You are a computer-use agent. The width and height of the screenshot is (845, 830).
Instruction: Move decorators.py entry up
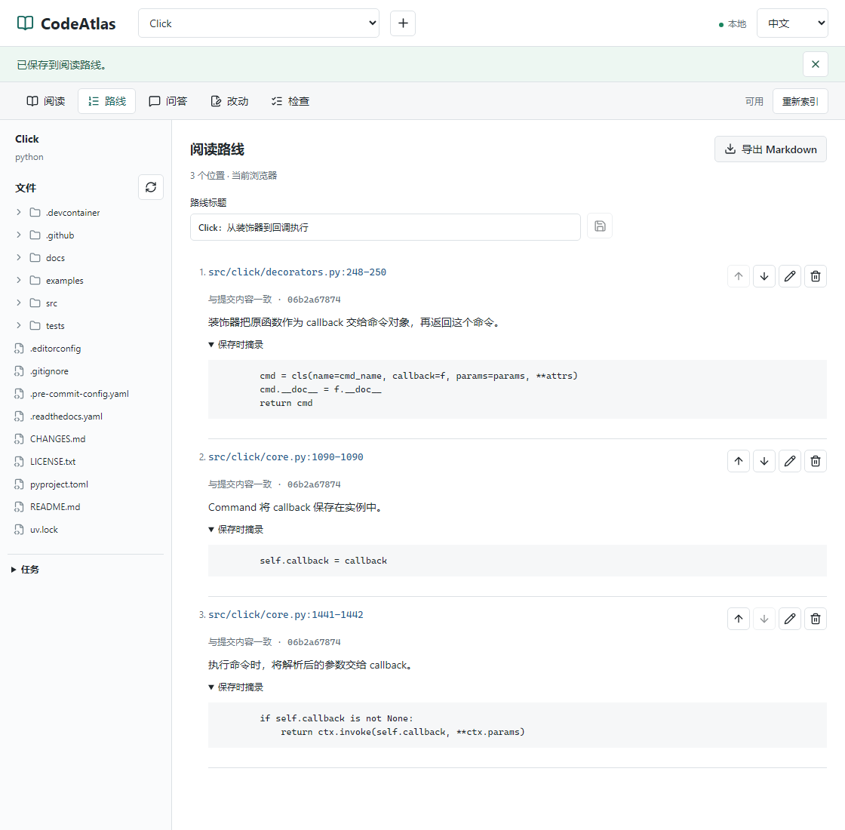tap(739, 276)
